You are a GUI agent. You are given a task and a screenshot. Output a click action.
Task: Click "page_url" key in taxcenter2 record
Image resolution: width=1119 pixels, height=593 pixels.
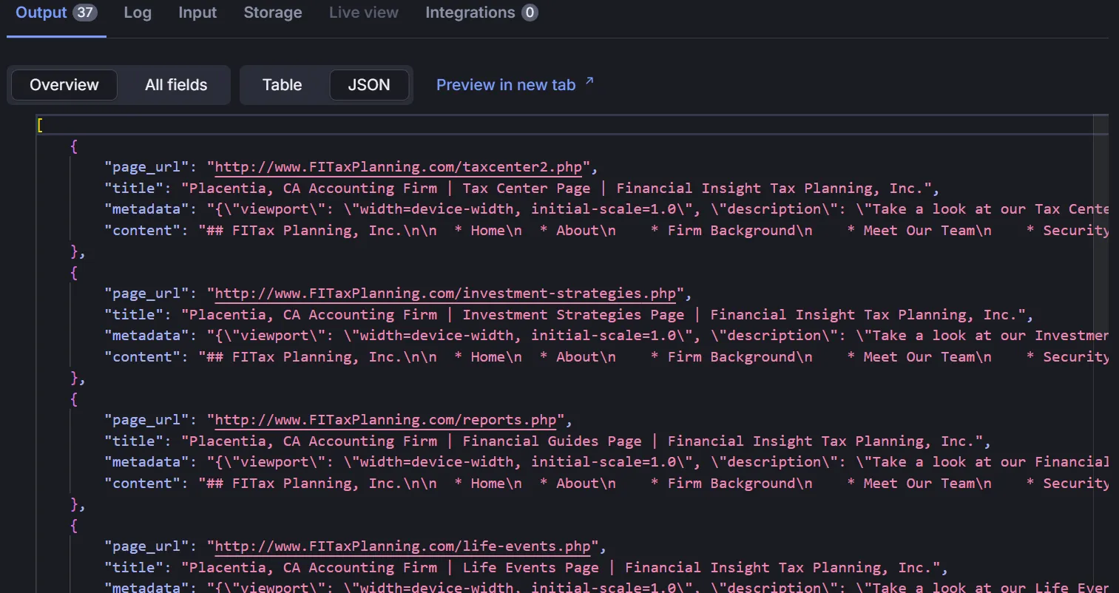(x=146, y=167)
